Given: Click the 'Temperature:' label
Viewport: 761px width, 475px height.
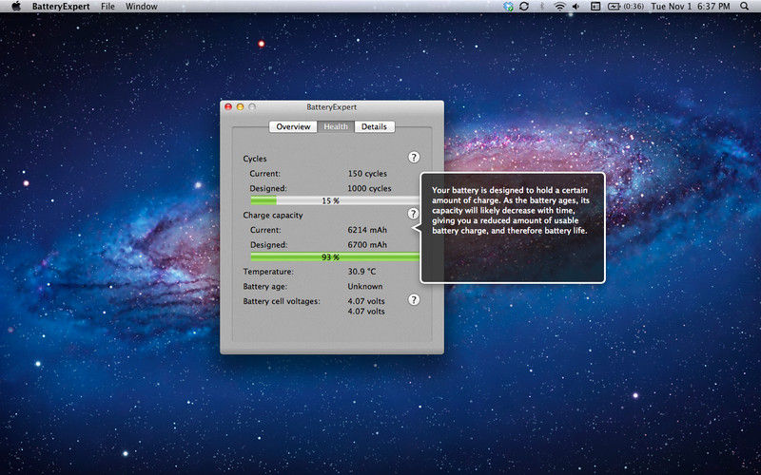Looking at the screenshot, I should [268, 272].
